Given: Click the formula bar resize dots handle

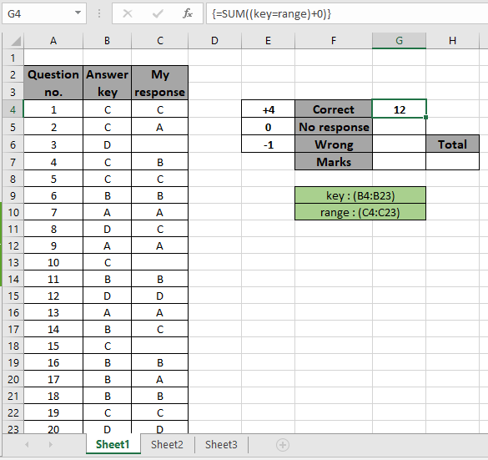Looking at the screenshot, I should 99,13.
